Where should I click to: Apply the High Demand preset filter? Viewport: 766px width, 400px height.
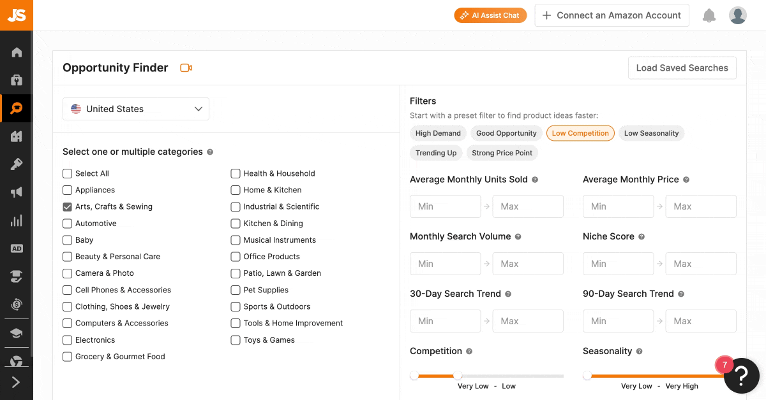(x=438, y=133)
